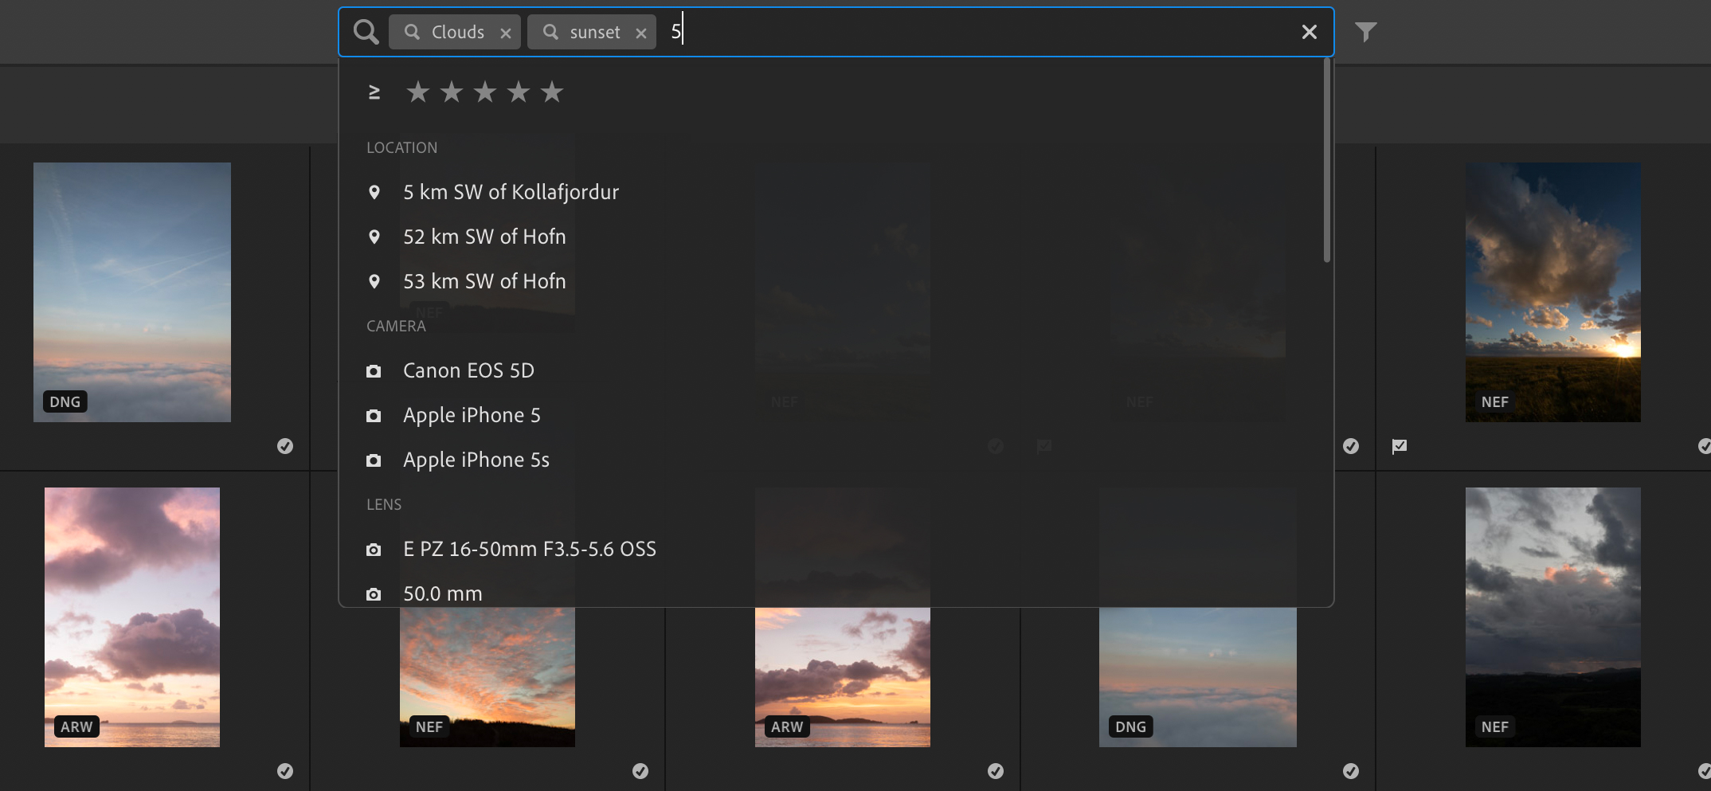Open the bottom DNG above-clouds photo
The height and width of the screenshot is (791, 1711).
[1198, 677]
